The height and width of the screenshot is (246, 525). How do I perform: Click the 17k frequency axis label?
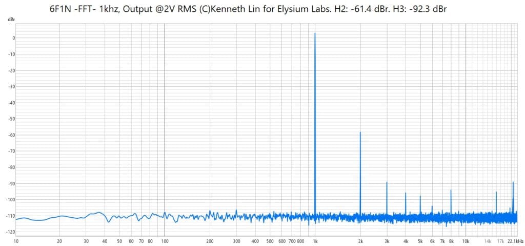(x=500, y=241)
